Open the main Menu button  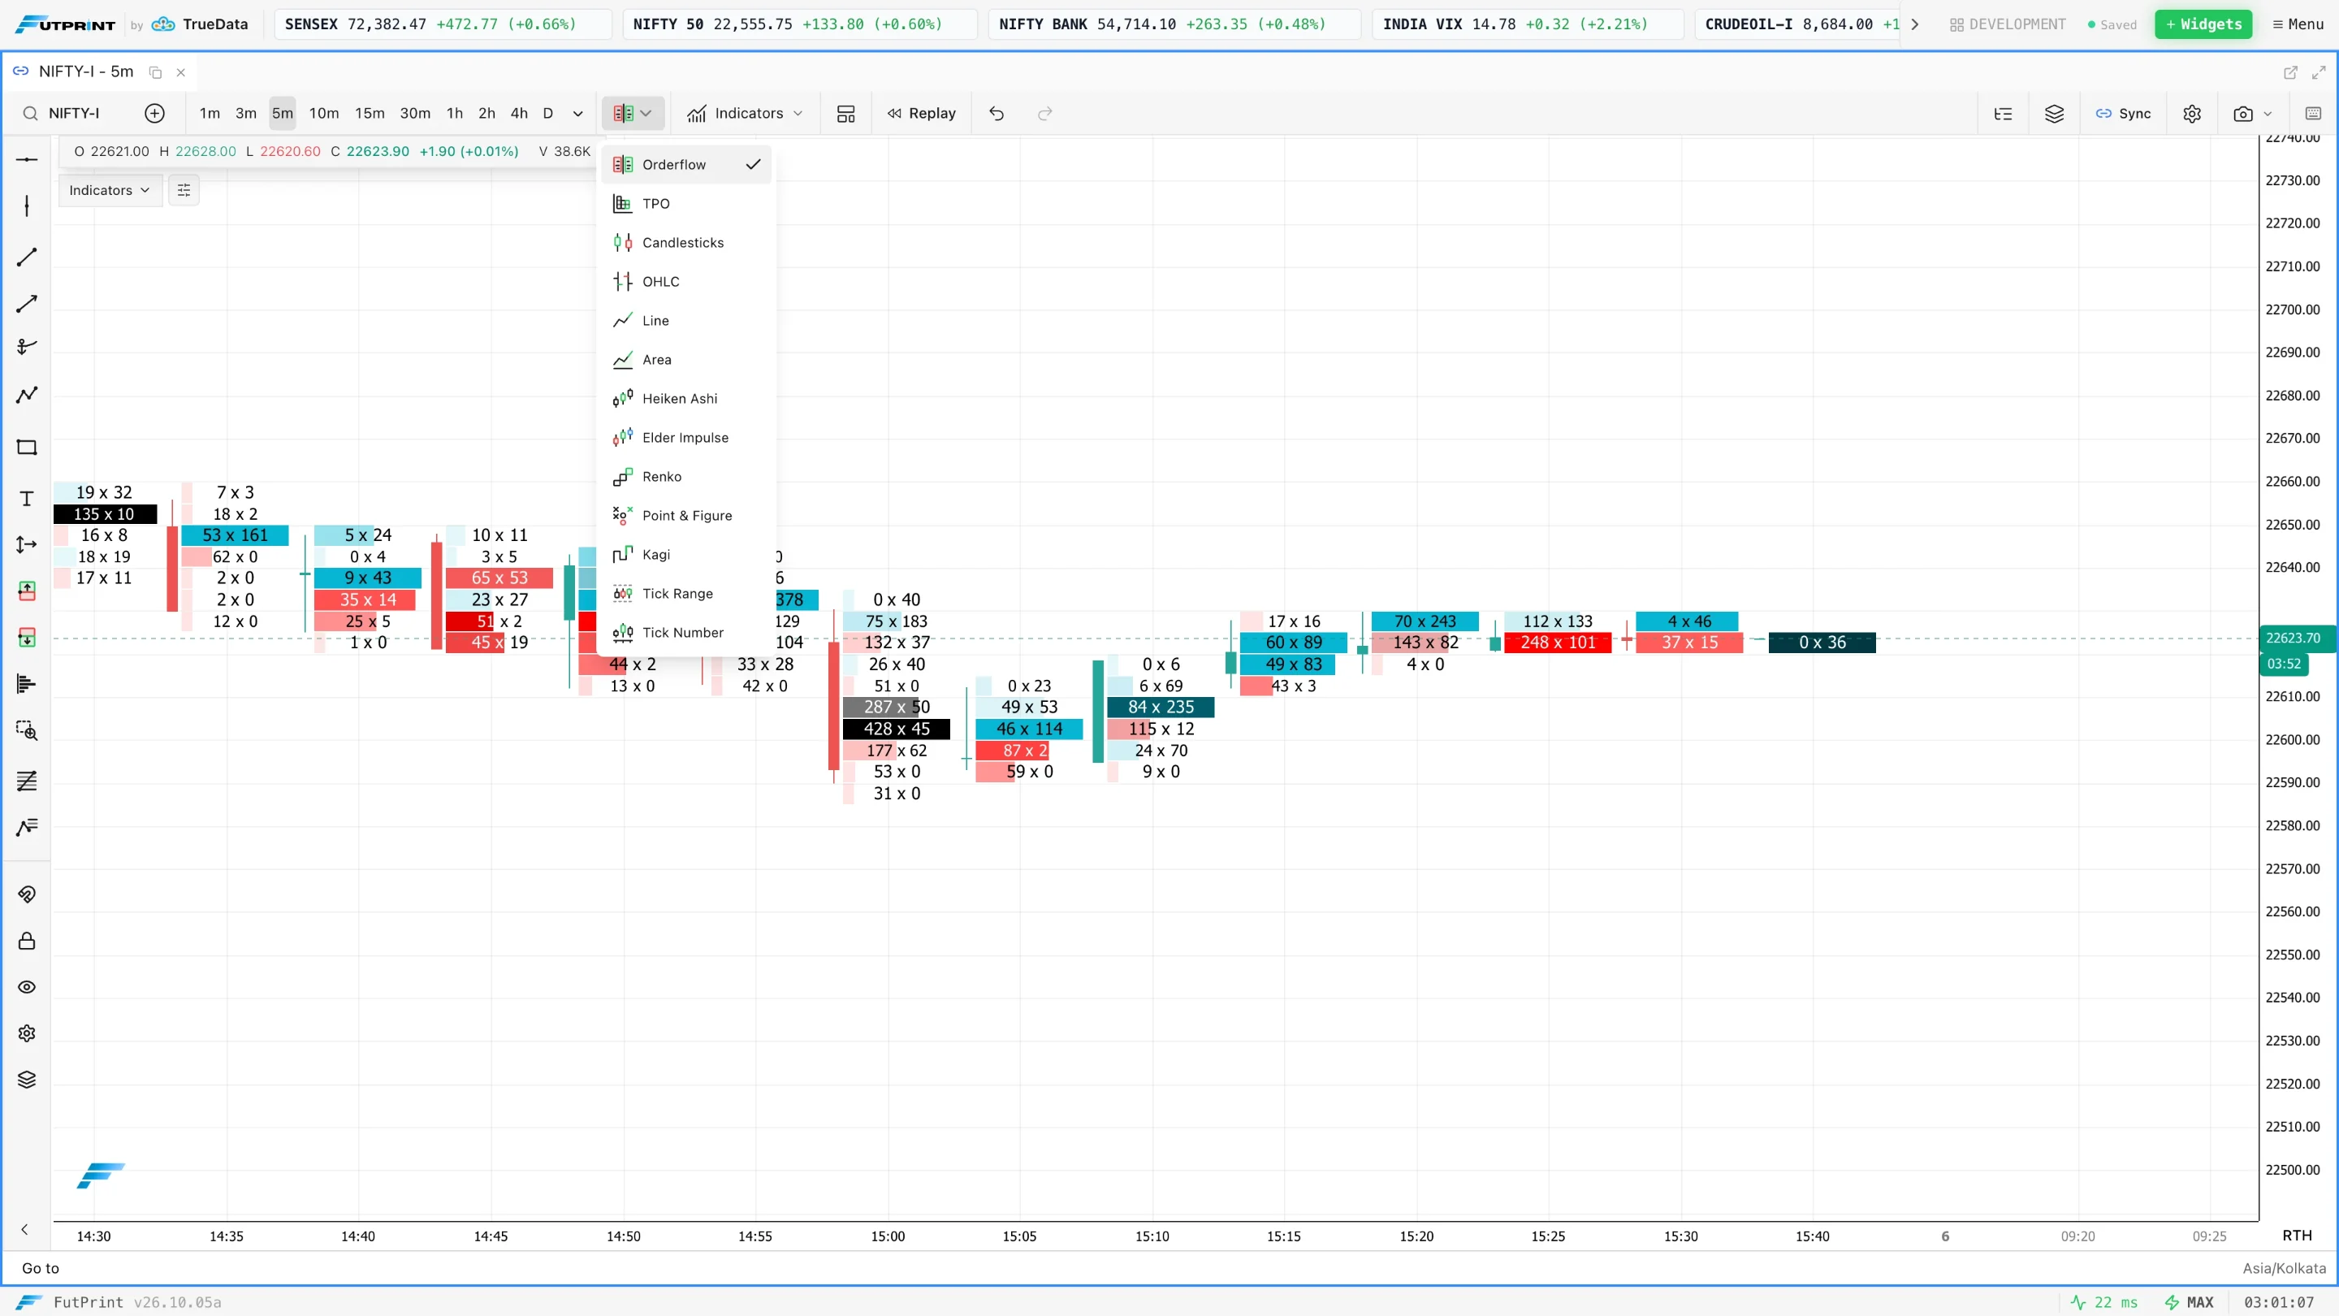pos(2298,24)
